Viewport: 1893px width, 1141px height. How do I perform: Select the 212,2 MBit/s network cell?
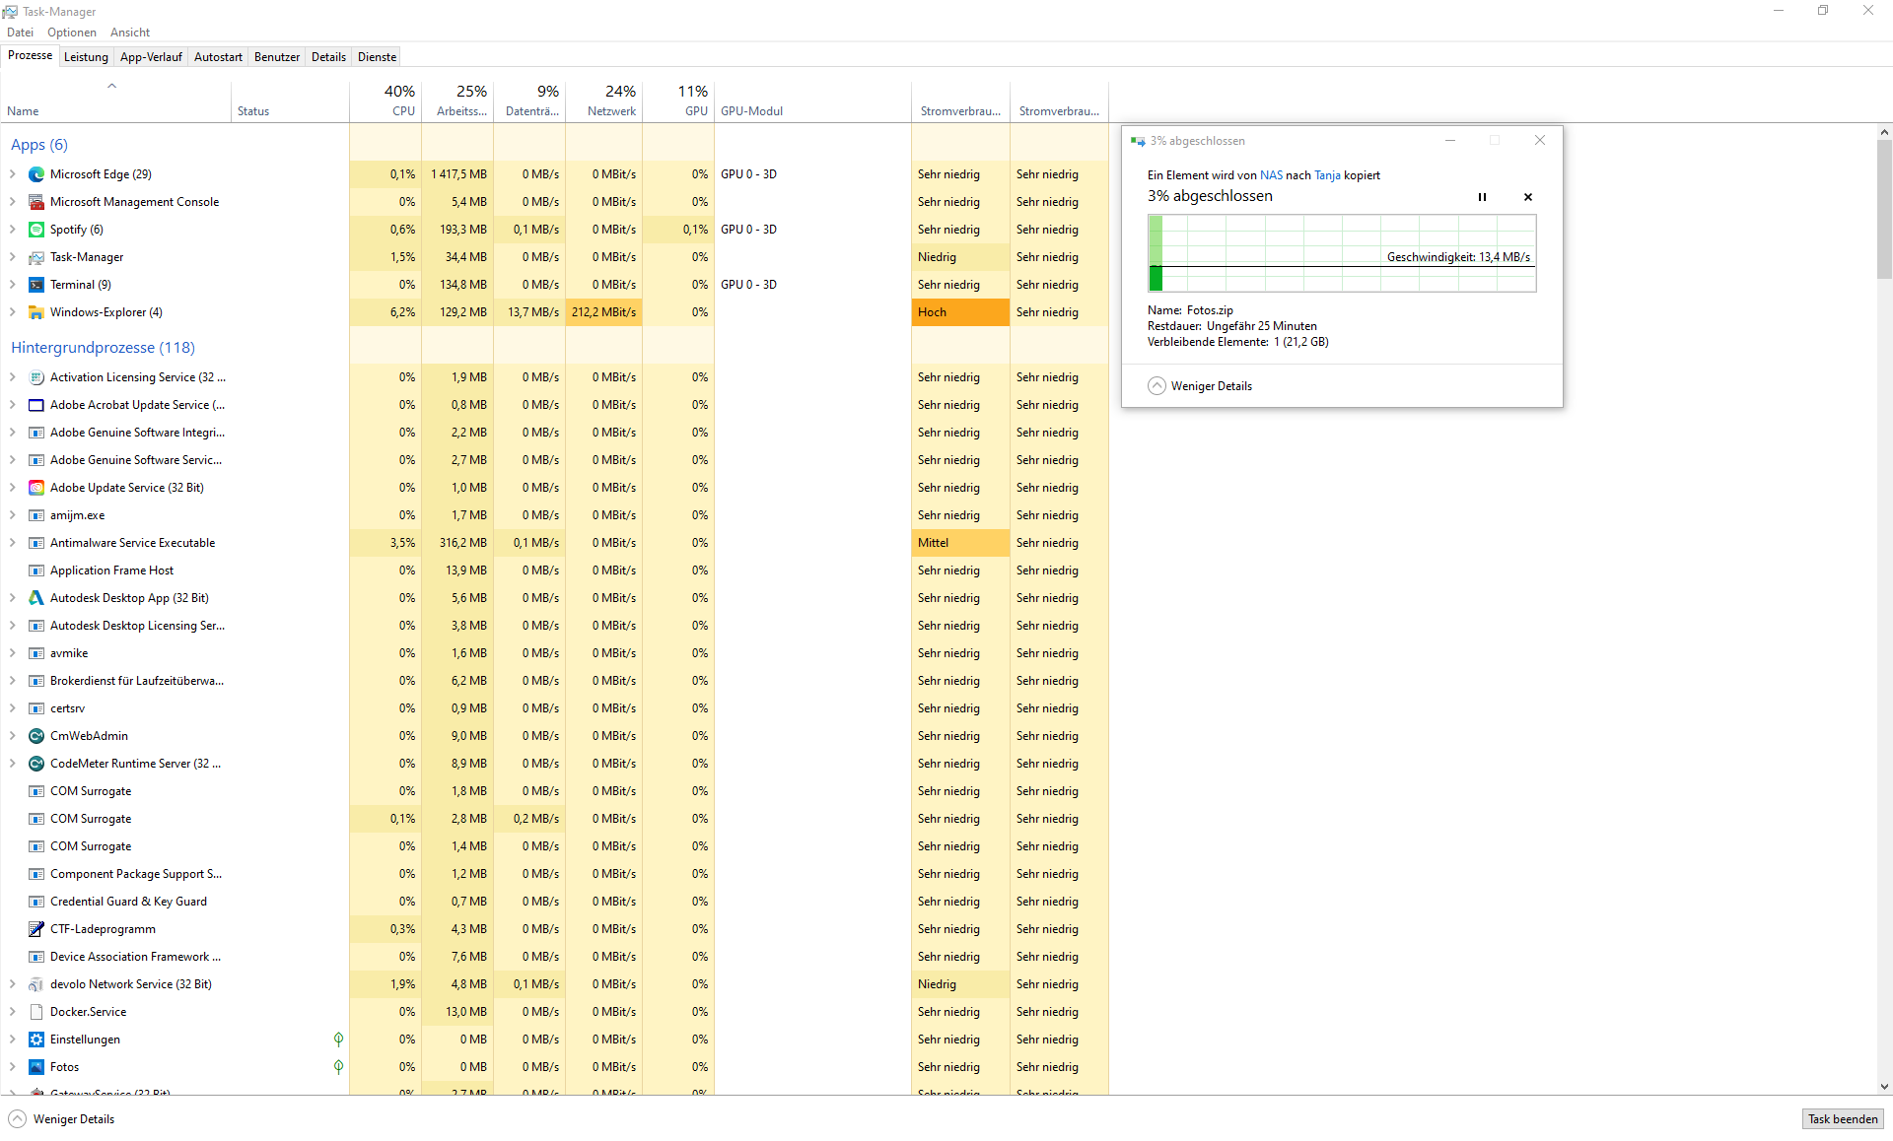click(x=604, y=312)
